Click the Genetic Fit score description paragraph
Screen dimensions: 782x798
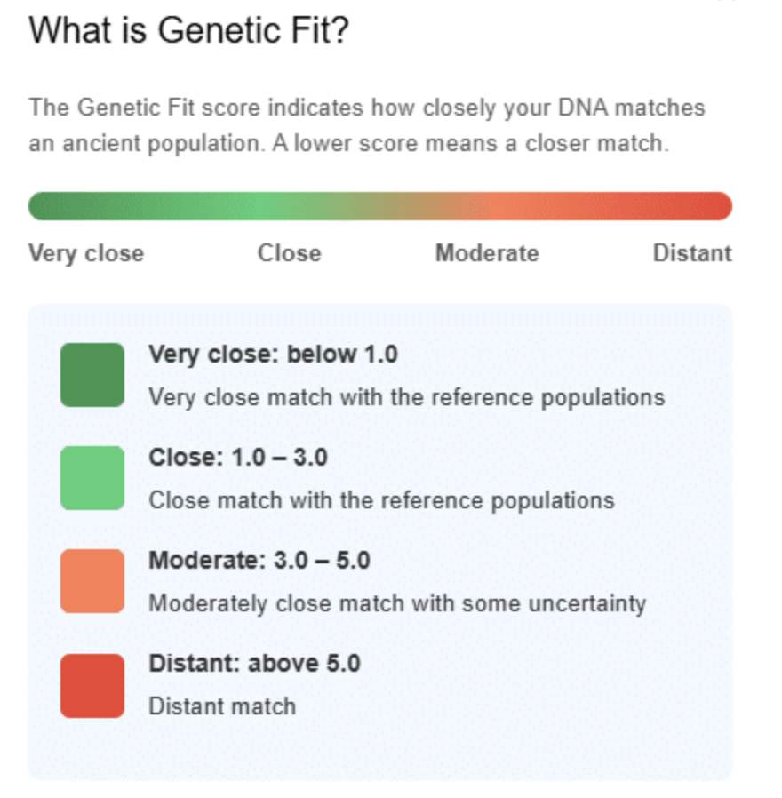point(366,125)
